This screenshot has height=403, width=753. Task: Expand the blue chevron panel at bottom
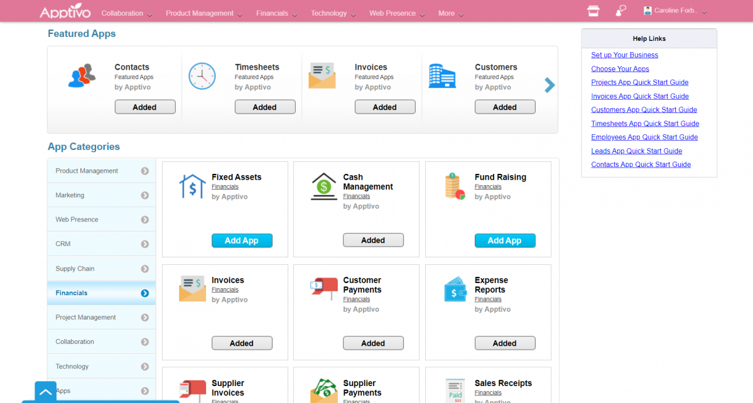coord(45,392)
